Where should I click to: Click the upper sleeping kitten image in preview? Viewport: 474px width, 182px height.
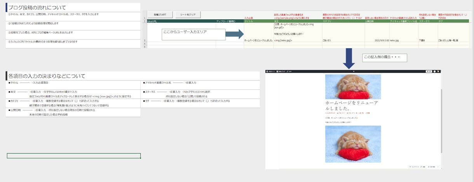(x=353, y=86)
